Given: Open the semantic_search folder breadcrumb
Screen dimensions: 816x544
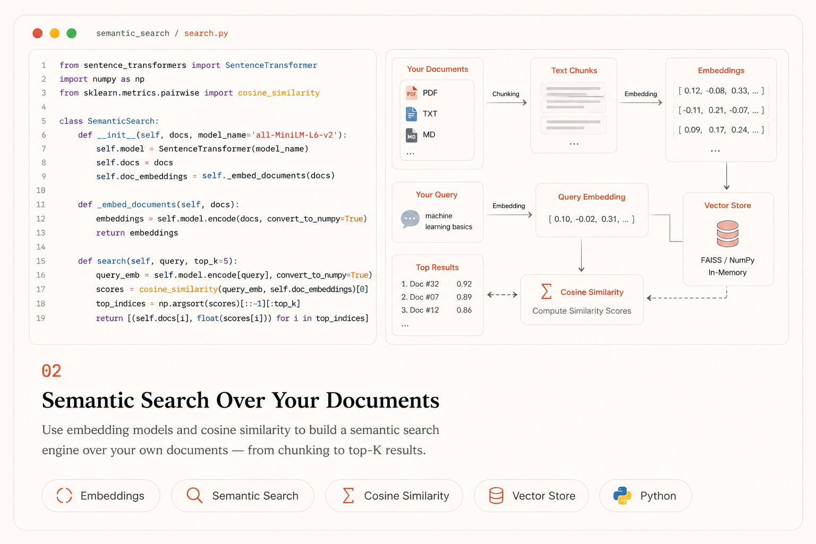Looking at the screenshot, I should coord(133,33).
